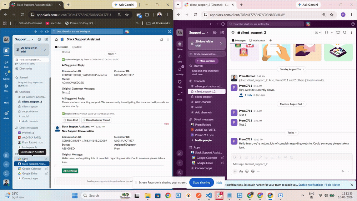Viewport: 357px width, 201px height.
Task: Open Sunday, August 2nd date dropdown
Action: [292, 69]
